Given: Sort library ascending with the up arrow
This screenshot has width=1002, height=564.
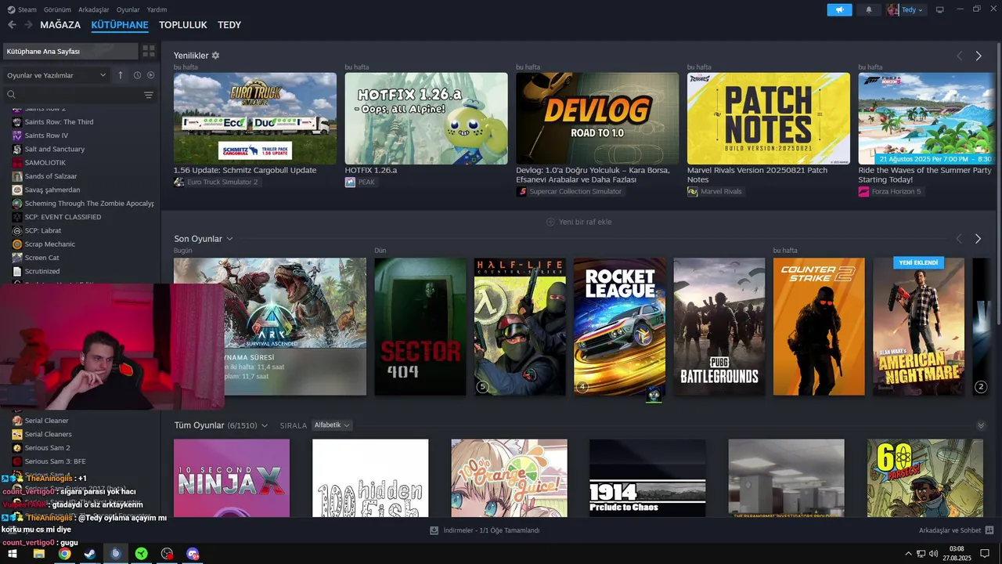Looking at the screenshot, I should click(121, 75).
